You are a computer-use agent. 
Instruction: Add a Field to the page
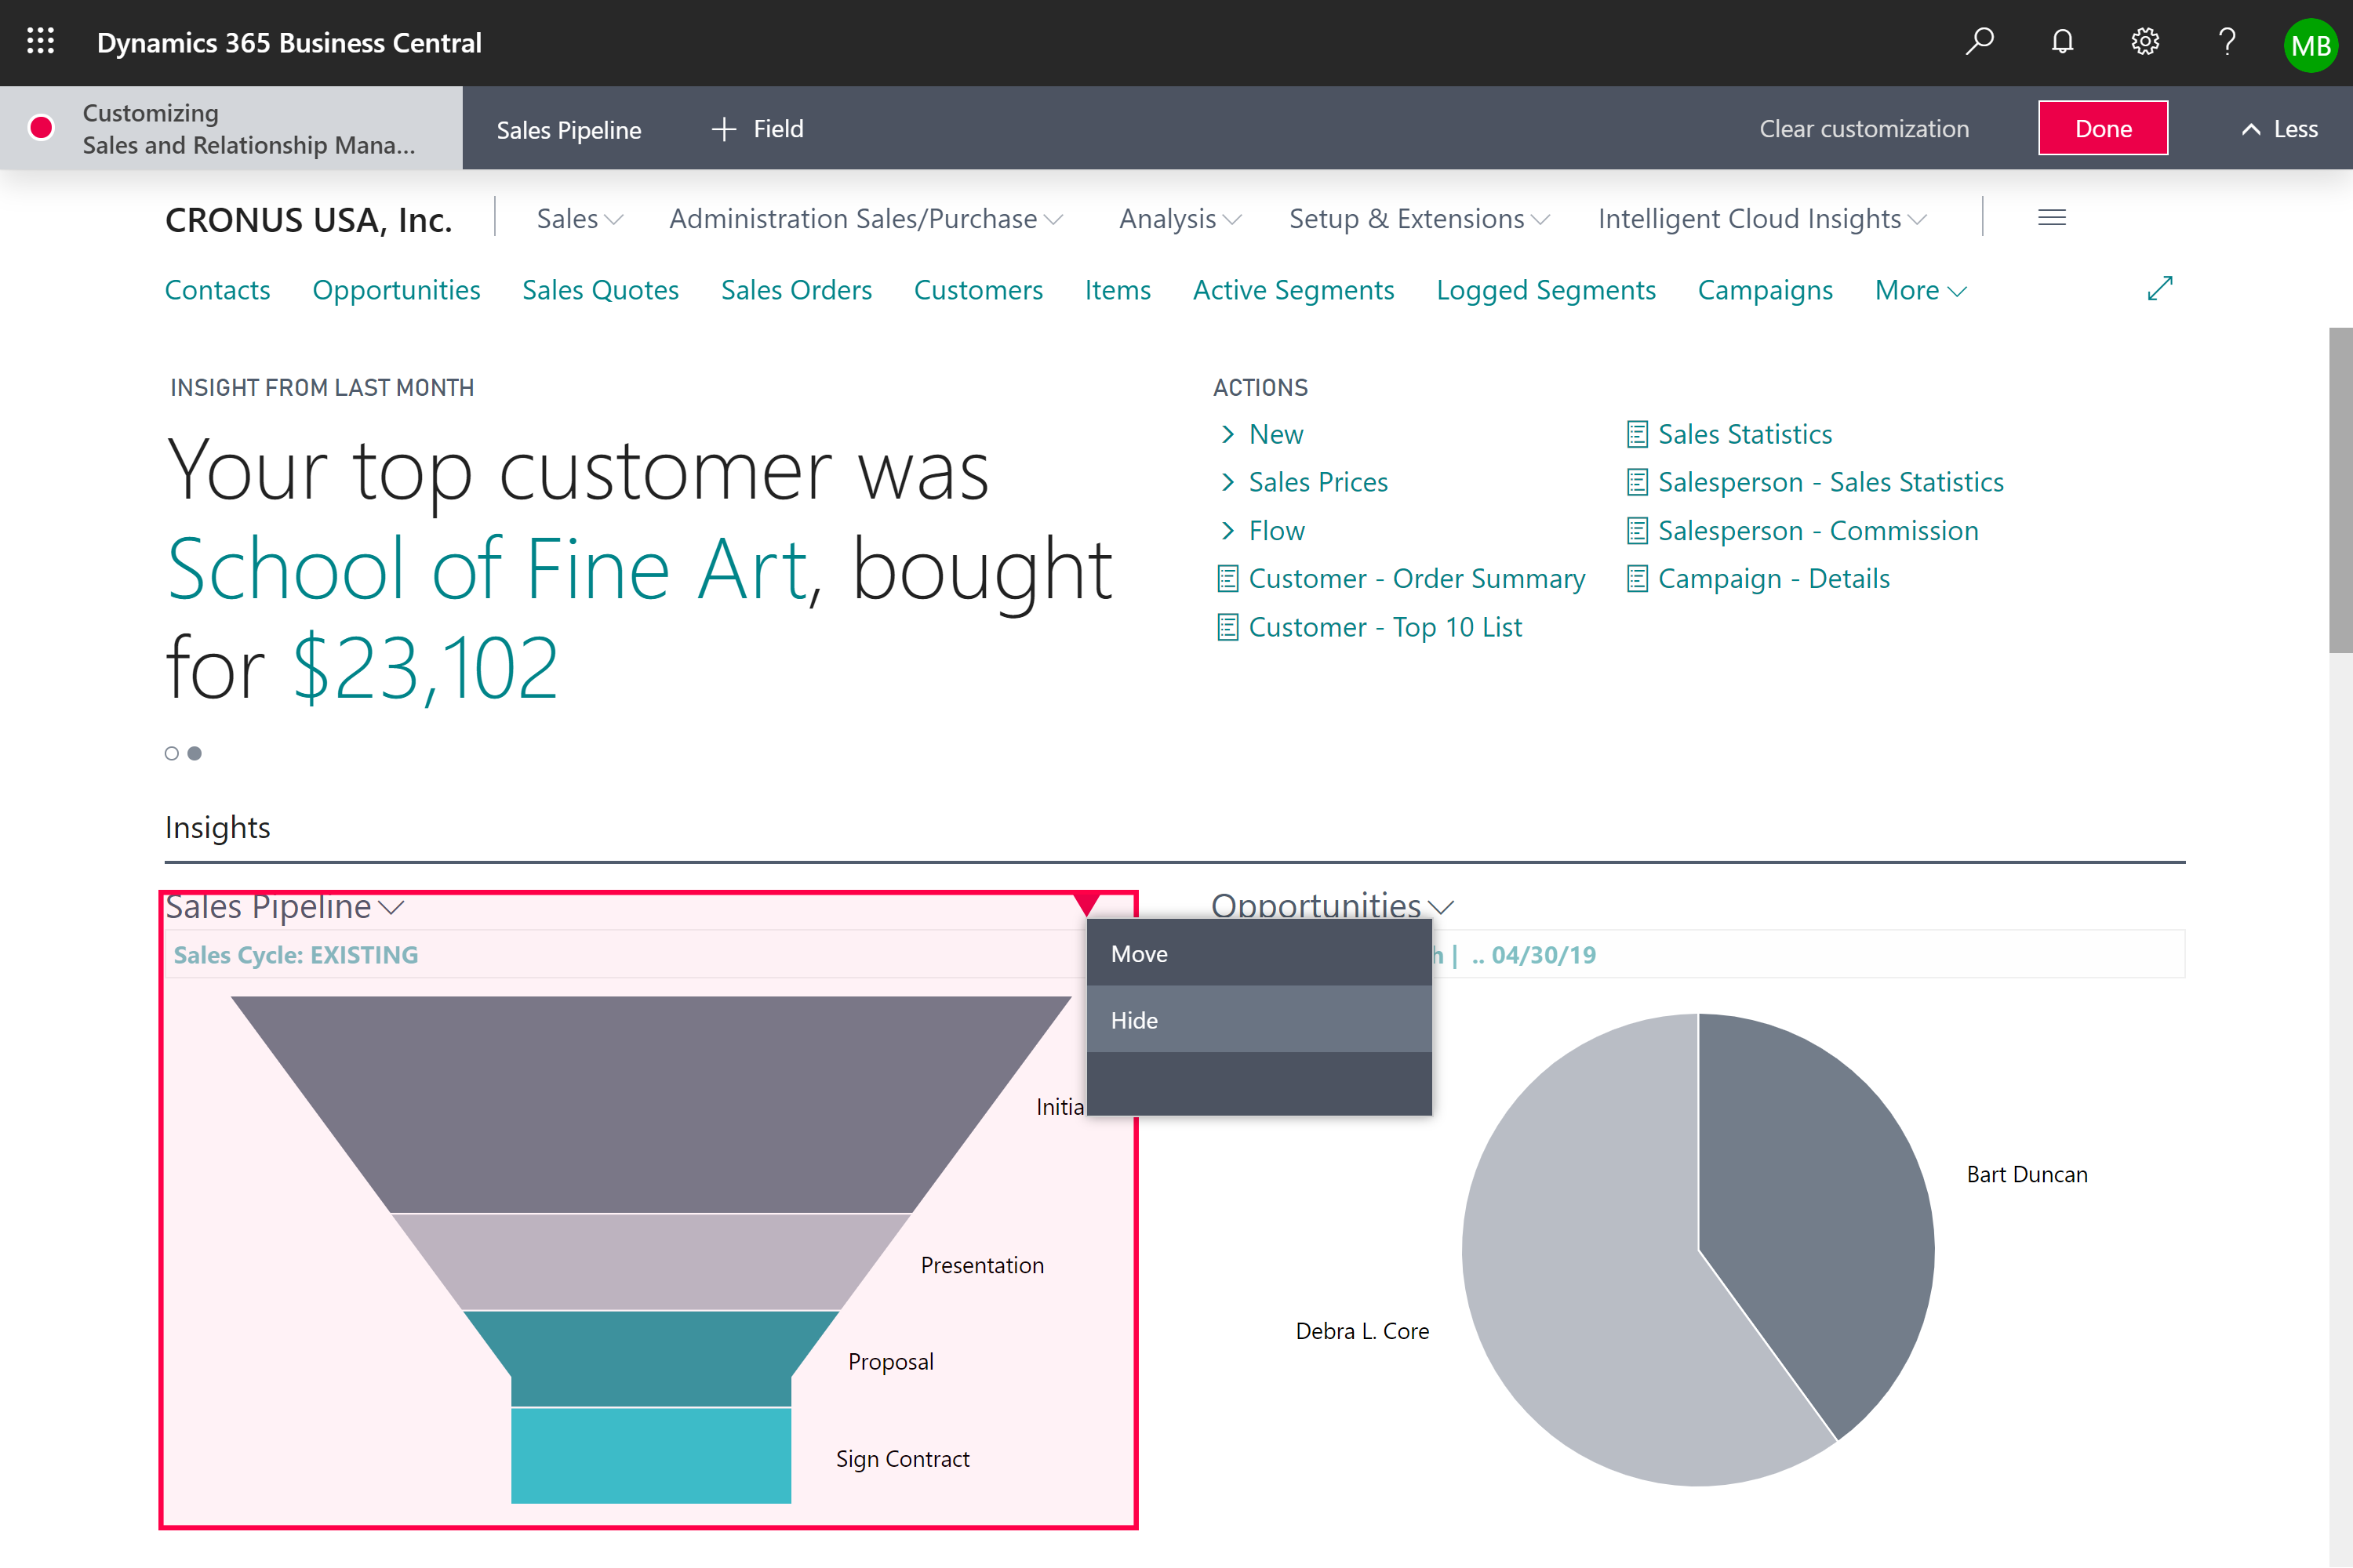(758, 129)
